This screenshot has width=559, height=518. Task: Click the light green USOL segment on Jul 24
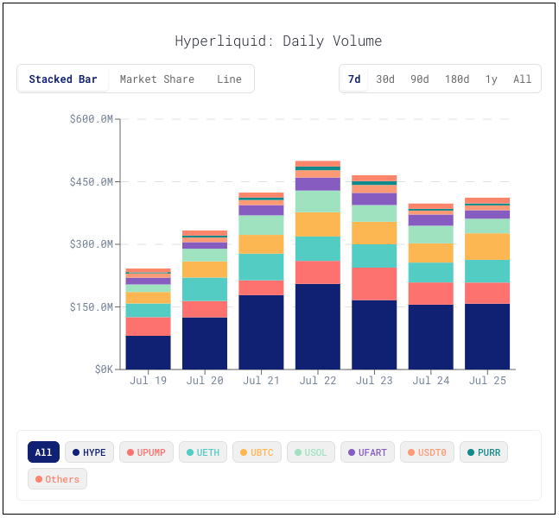point(430,235)
